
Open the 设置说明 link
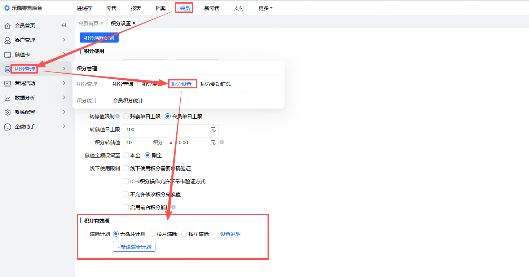(230, 234)
